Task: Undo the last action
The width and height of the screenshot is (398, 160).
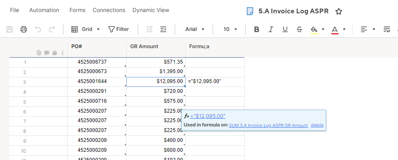Action: [38, 29]
